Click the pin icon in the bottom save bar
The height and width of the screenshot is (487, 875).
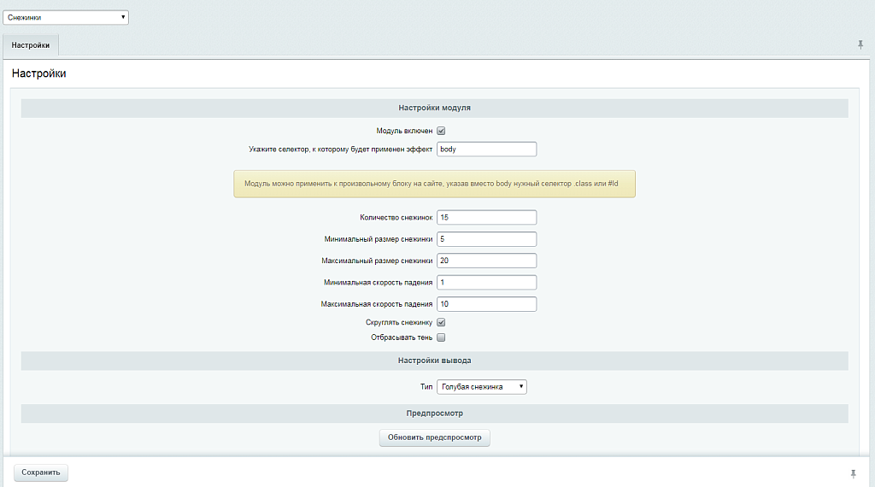[853, 473]
